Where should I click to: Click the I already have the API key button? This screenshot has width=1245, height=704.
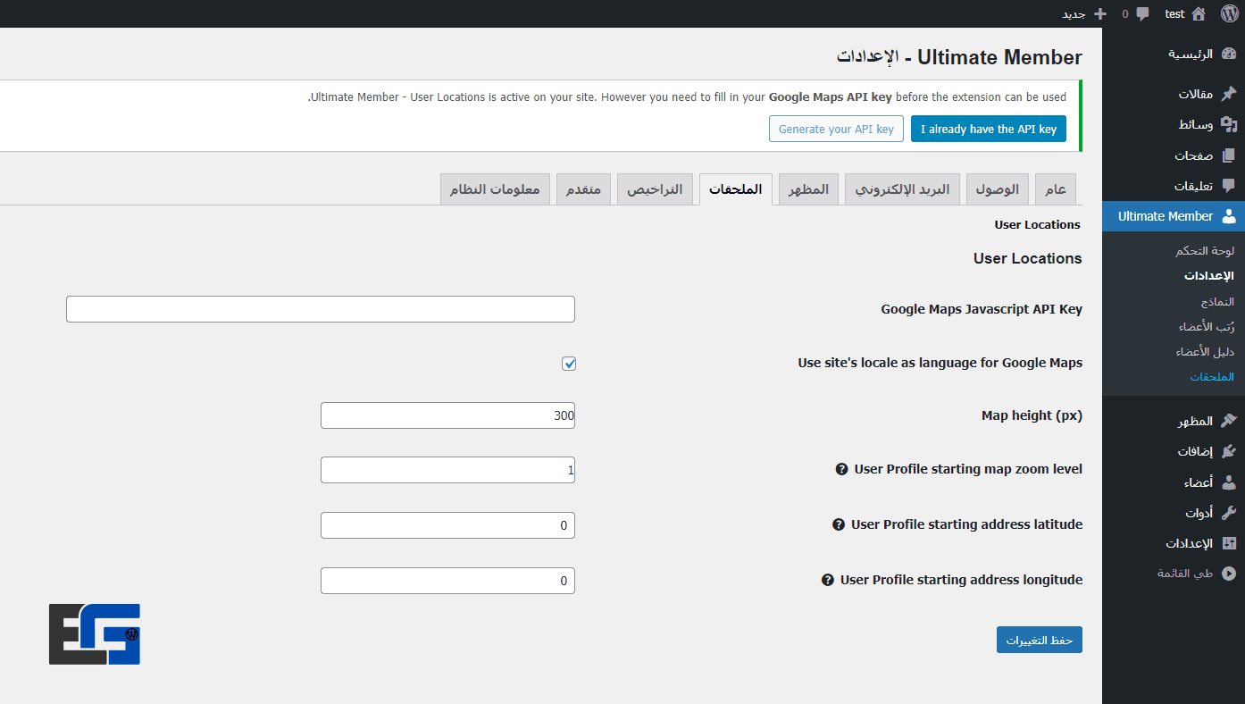(988, 128)
